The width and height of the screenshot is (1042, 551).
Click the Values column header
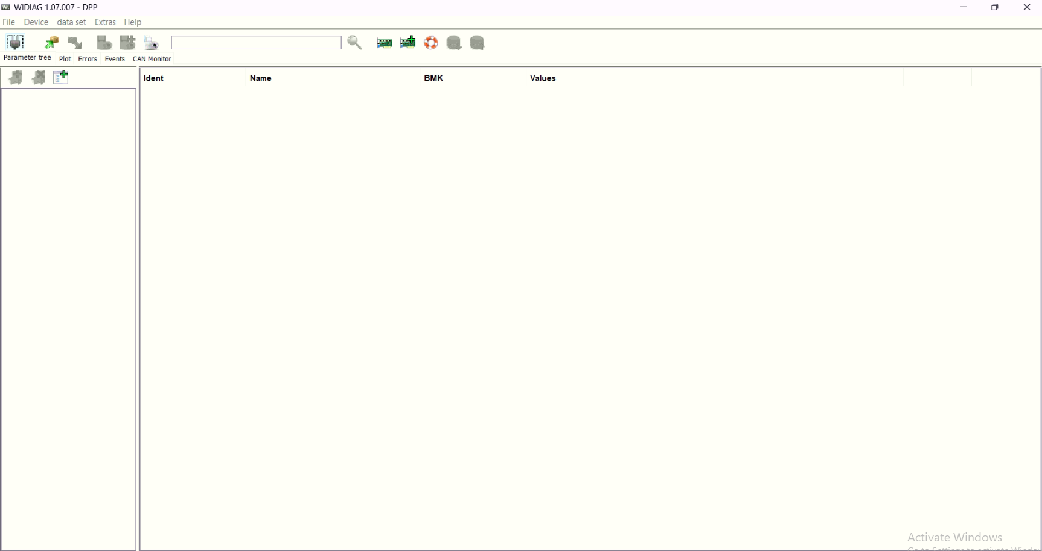715,78
